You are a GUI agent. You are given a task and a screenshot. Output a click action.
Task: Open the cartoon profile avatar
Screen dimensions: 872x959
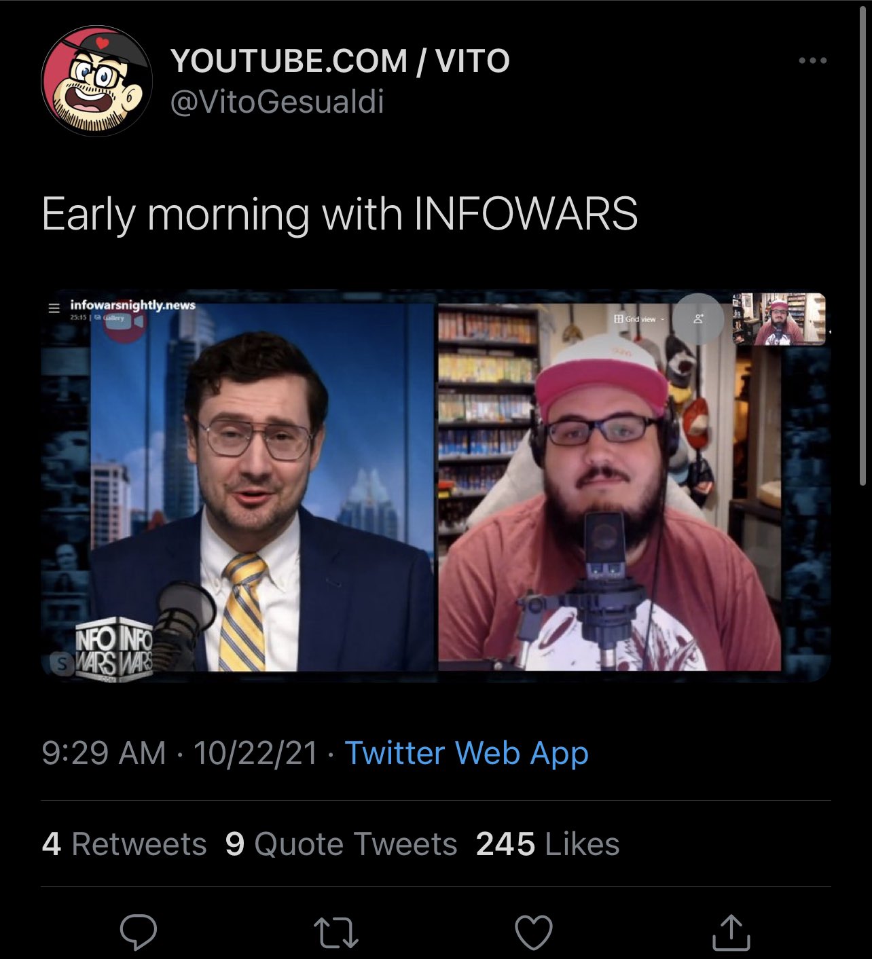point(96,82)
